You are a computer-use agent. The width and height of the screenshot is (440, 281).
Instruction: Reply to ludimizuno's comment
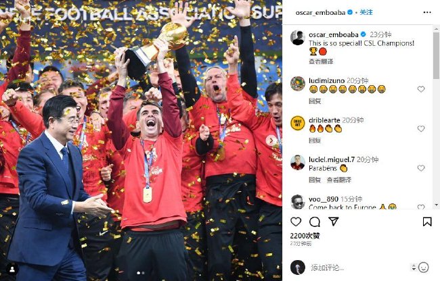coord(315,101)
